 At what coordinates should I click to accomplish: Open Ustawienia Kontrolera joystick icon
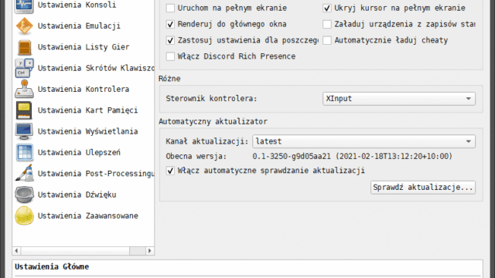pyautogui.click(x=24, y=90)
